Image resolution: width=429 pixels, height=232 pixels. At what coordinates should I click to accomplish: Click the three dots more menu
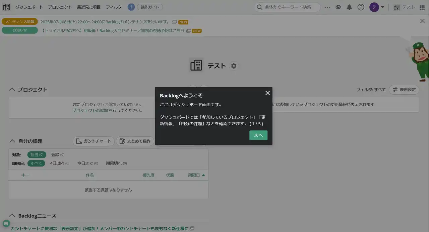pyautogui.click(x=327, y=7)
